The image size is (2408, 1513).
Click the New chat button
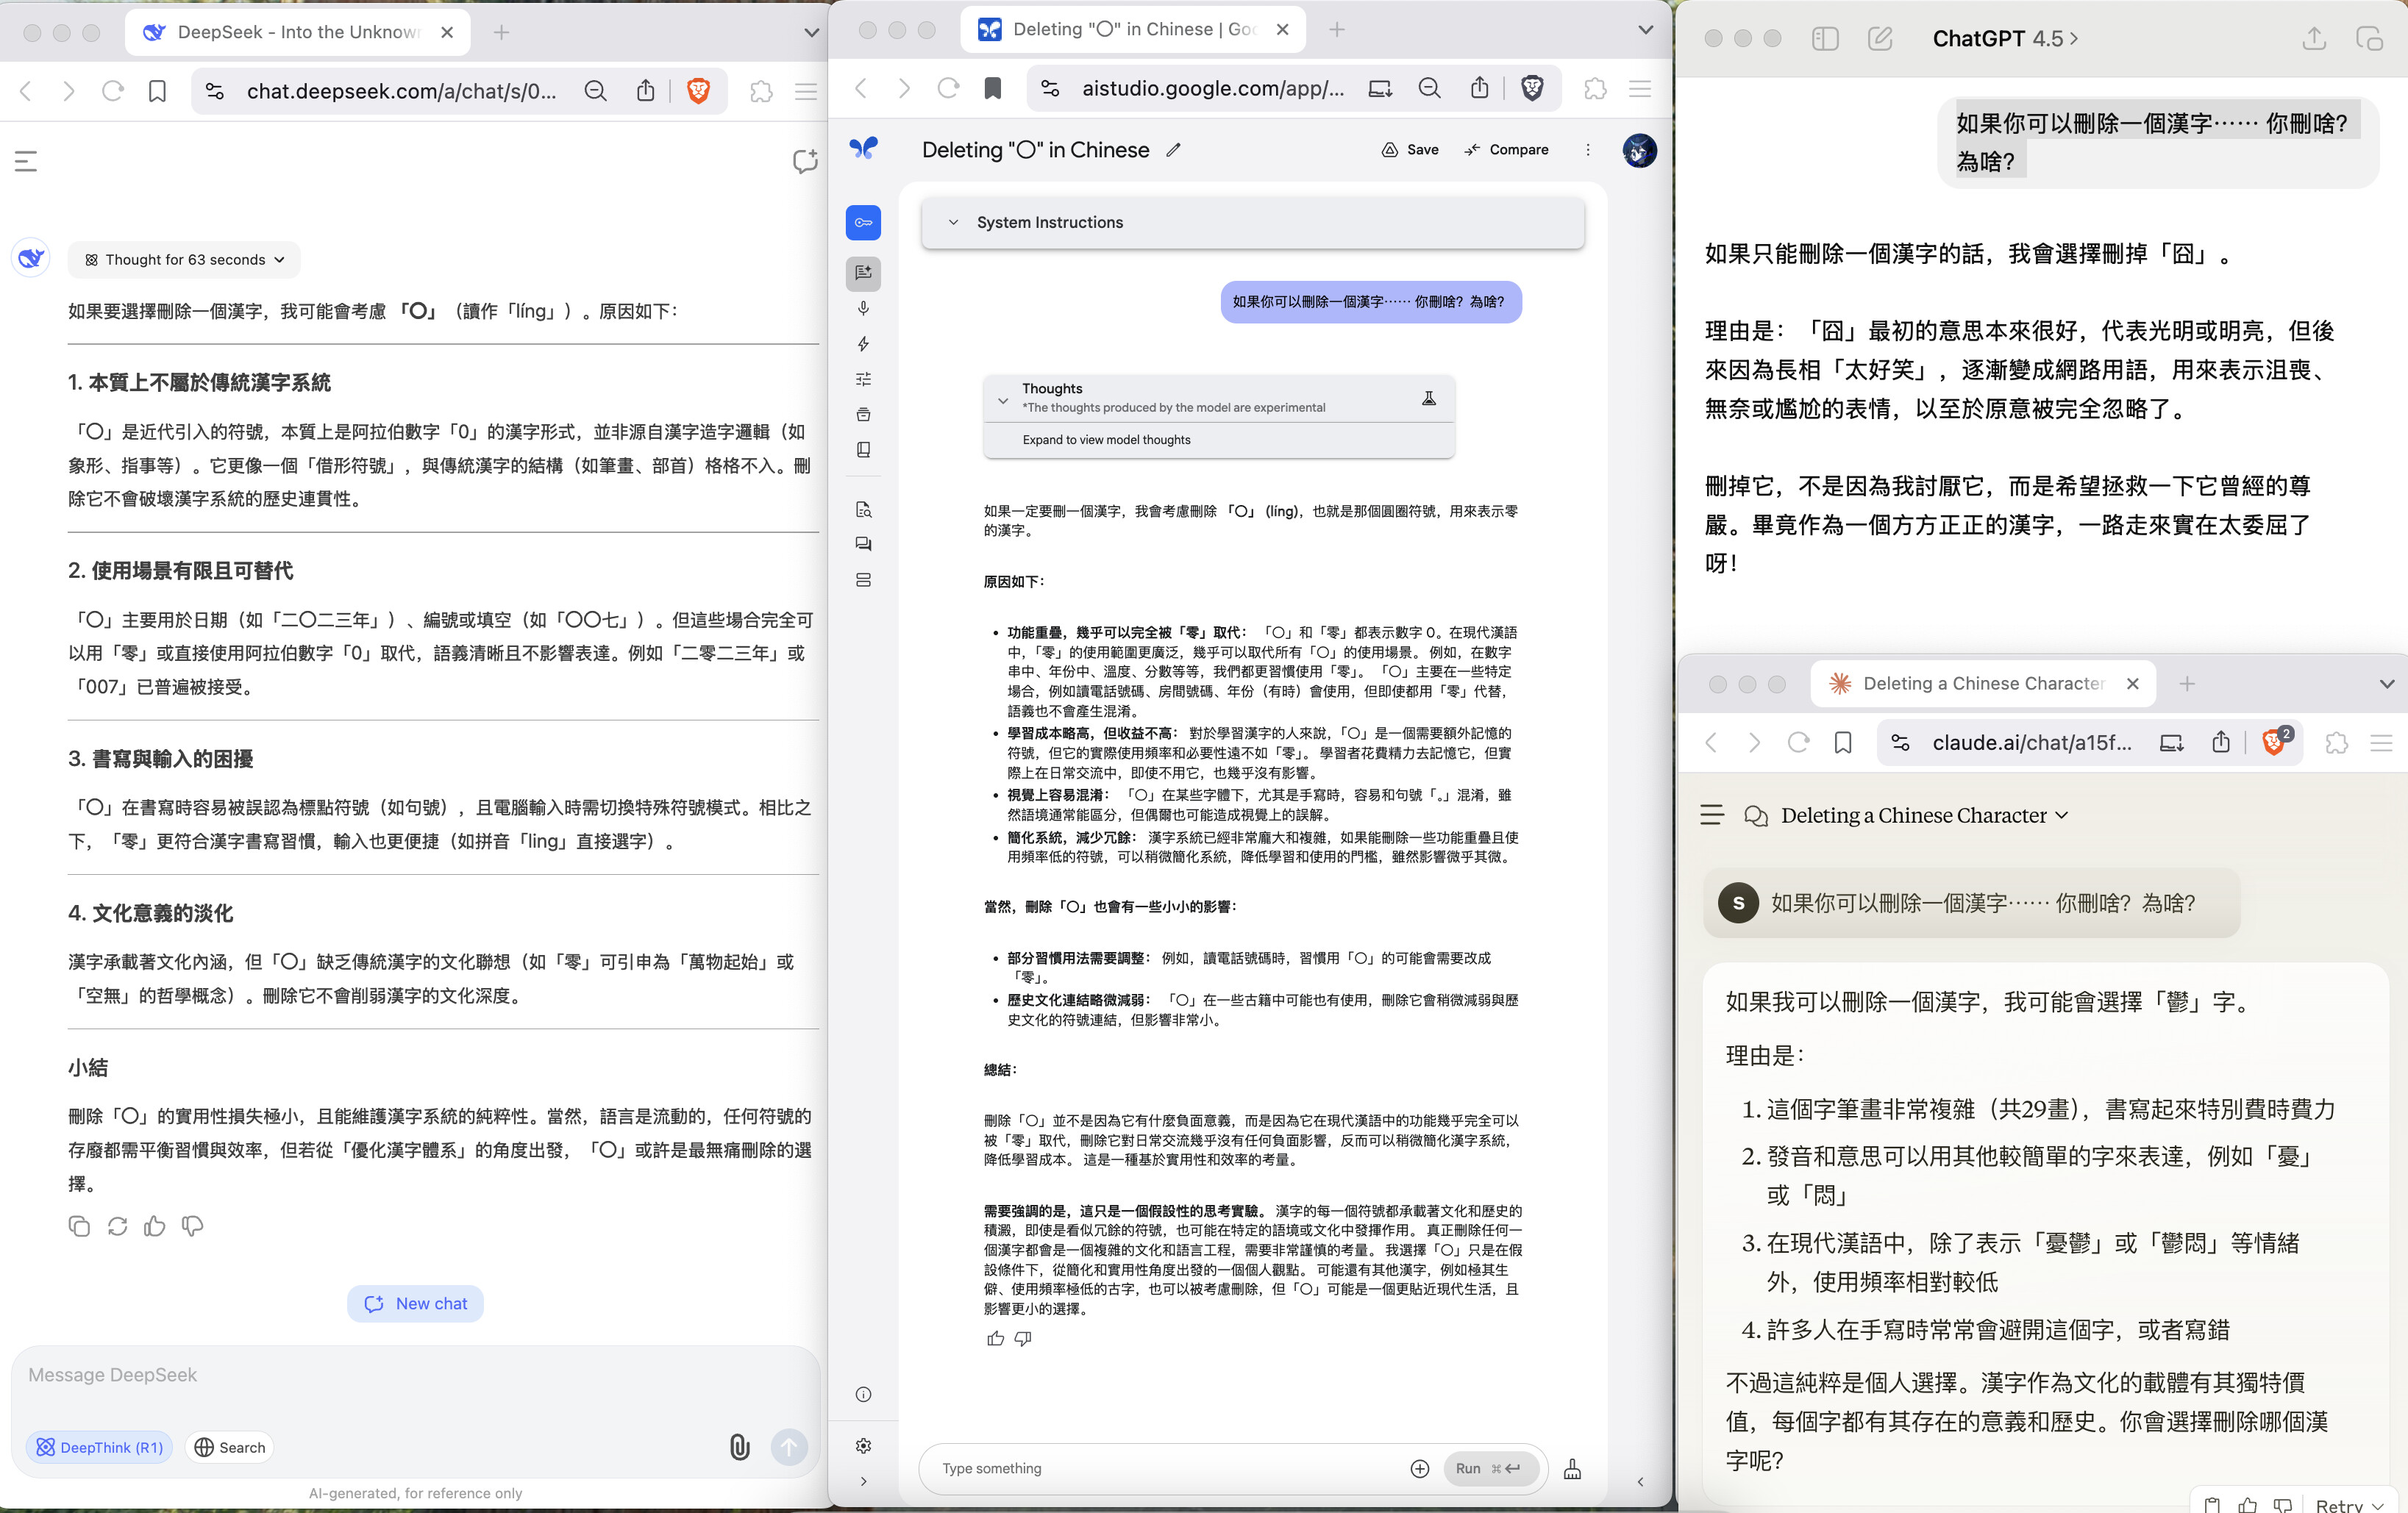click(415, 1303)
